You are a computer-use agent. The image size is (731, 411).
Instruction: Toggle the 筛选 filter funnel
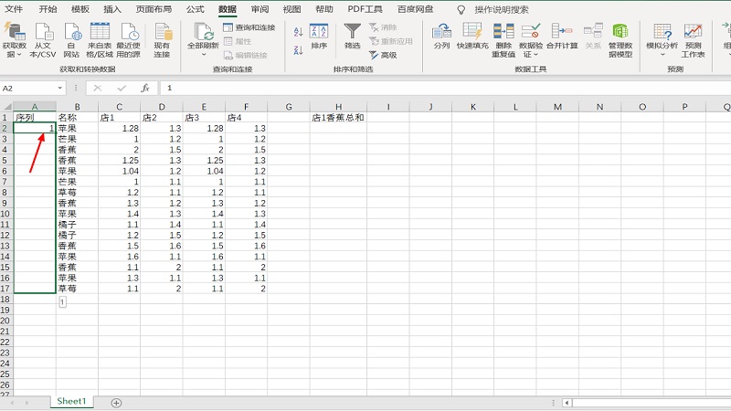point(352,35)
